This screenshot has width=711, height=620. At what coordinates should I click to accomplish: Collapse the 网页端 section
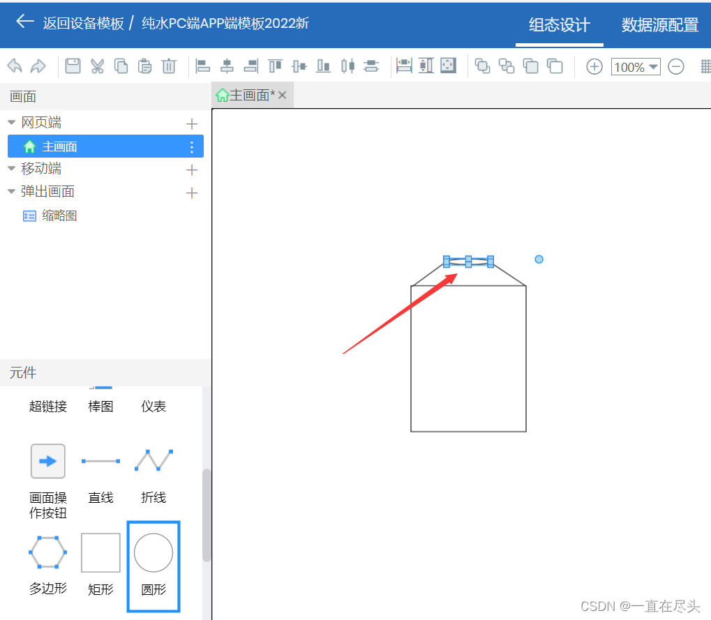(11, 122)
